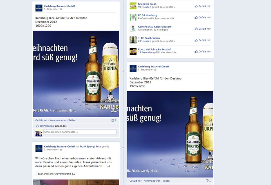Click the text Attraktionen/Zu erledigen

(153, 30)
